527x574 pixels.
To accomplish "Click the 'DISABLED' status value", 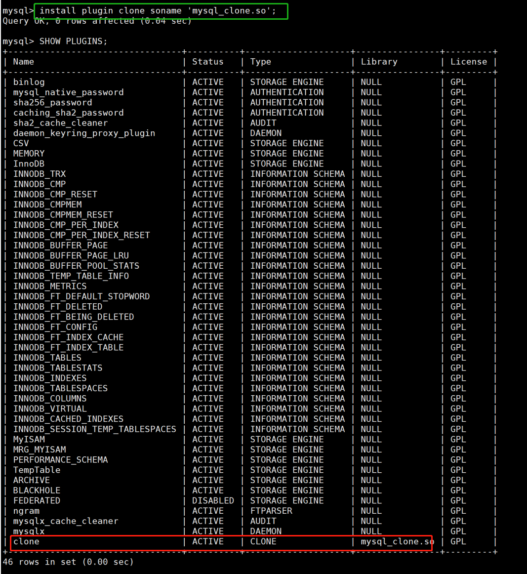I will [x=213, y=501].
